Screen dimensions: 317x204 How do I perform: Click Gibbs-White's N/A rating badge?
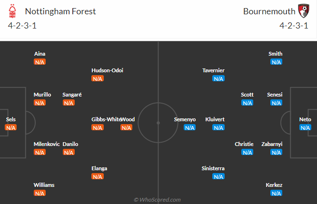pyautogui.click(x=97, y=127)
